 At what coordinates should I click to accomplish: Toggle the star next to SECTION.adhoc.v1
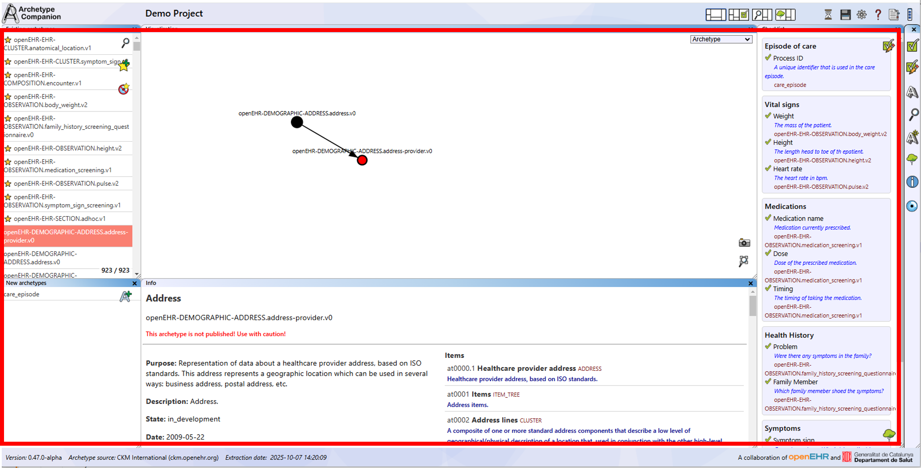(8, 219)
